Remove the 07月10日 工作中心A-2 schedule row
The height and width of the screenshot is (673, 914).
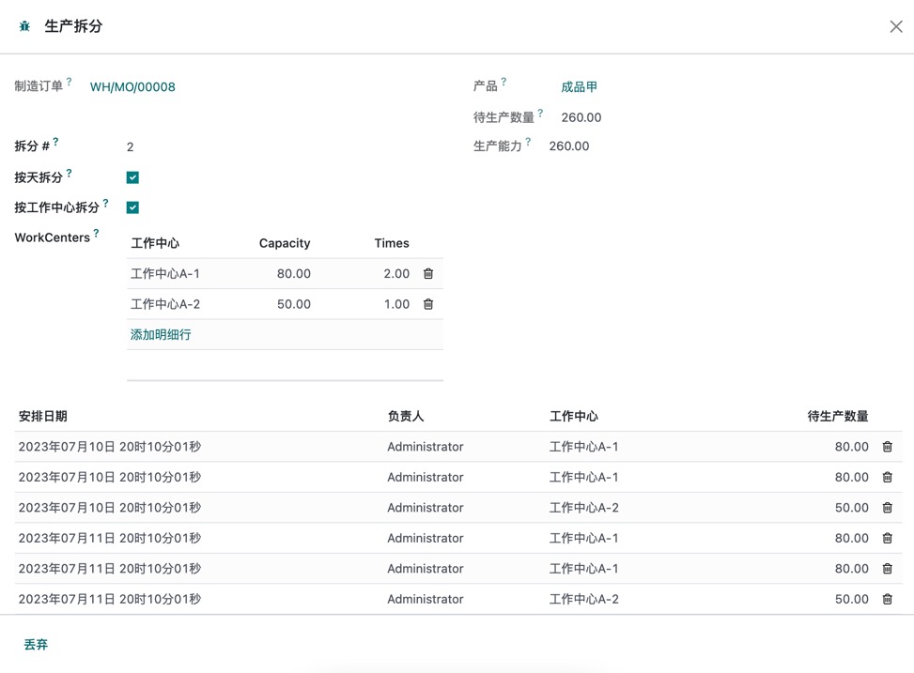click(887, 508)
